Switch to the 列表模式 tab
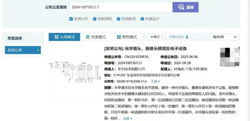Image resolution: width=250 pixels, height=121 pixels. click(96, 37)
